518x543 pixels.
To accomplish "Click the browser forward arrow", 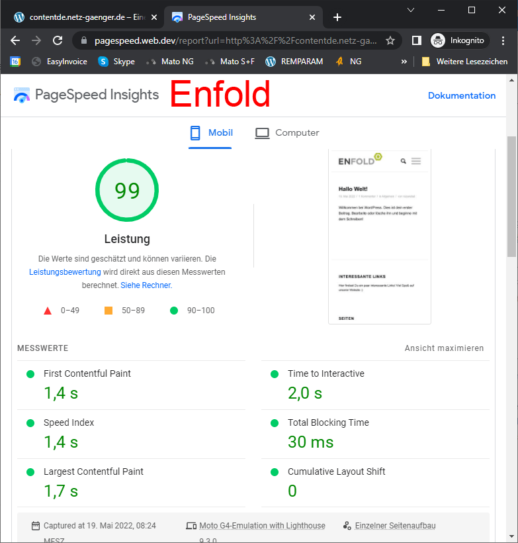I will (x=36, y=40).
